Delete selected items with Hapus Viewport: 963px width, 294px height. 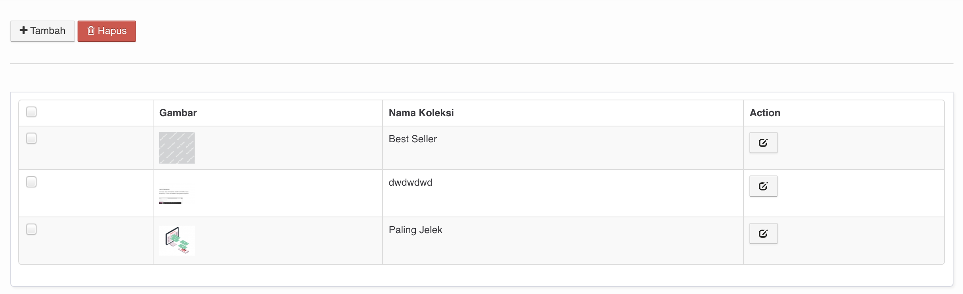coord(107,31)
